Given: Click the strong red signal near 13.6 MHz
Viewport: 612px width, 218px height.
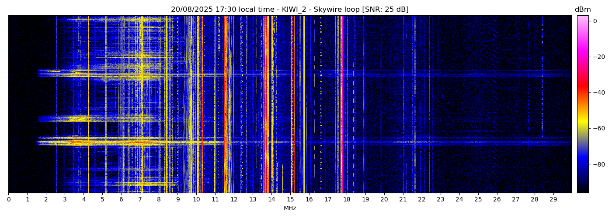Looking at the screenshot, I should 264,105.
